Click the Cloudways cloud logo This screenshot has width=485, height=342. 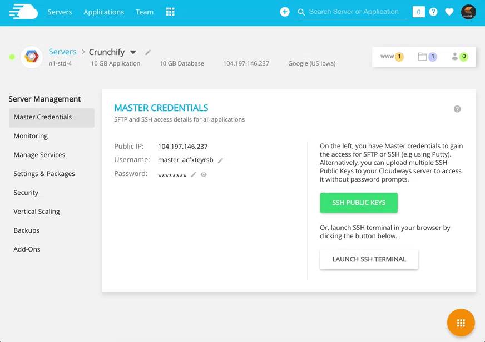coord(23,12)
